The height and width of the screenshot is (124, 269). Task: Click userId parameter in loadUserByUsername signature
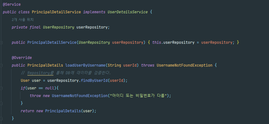pos(130,65)
